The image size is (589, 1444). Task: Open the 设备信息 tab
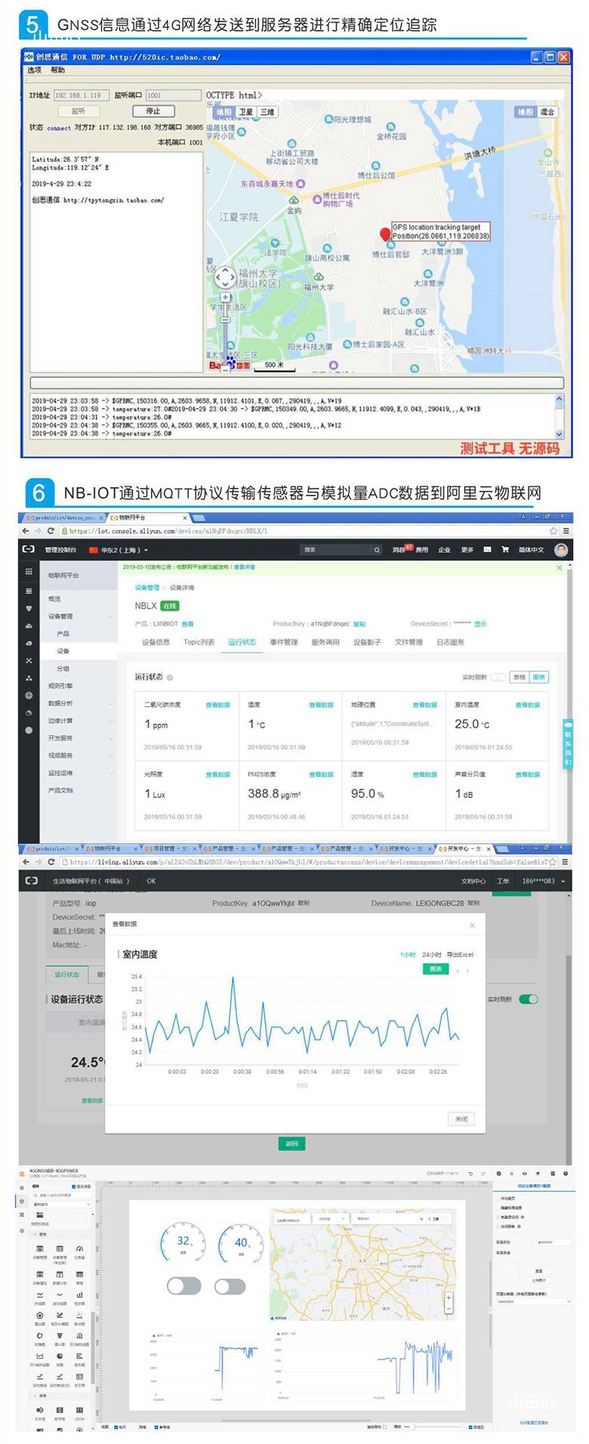(x=156, y=642)
